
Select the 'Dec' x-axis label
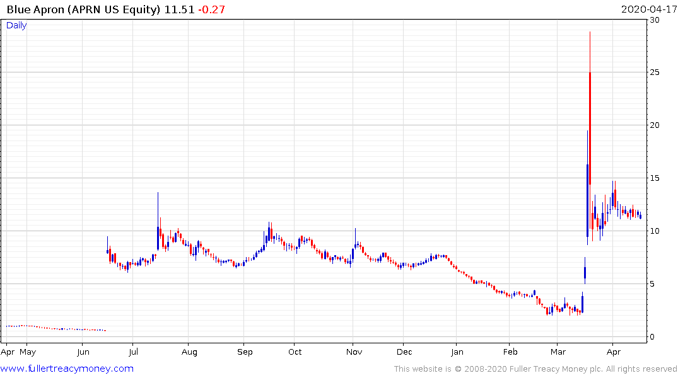[404, 352]
